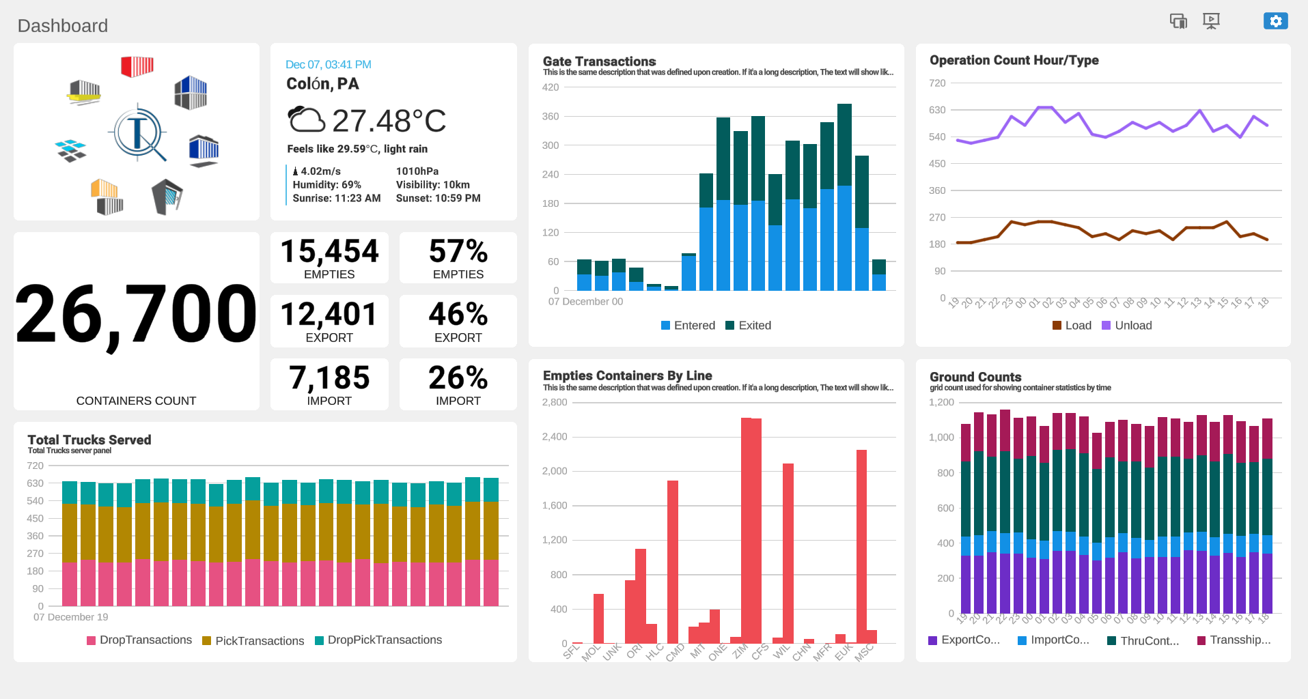1308x699 pixels.
Task: Click the dark open container icon
Action: coord(167,197)
